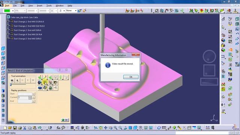Screen dimensions: 240x135
Task: Click the End replay position field
Action: tap(25, 101)
